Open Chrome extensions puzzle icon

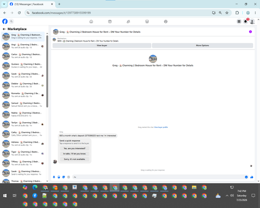pos(237,13)
